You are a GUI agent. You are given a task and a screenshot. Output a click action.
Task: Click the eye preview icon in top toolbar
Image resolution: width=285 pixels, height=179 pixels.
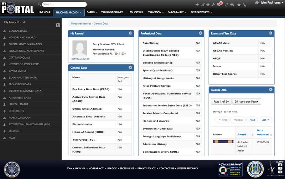coord(208,5)
